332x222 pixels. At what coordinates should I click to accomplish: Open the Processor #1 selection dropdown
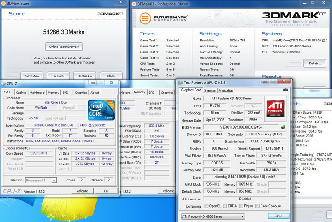[x=41, y=181]
